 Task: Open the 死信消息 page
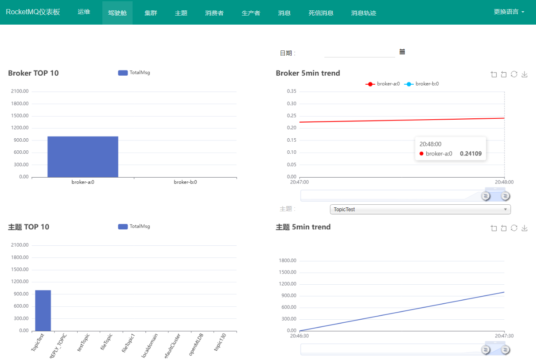(321, 13)
